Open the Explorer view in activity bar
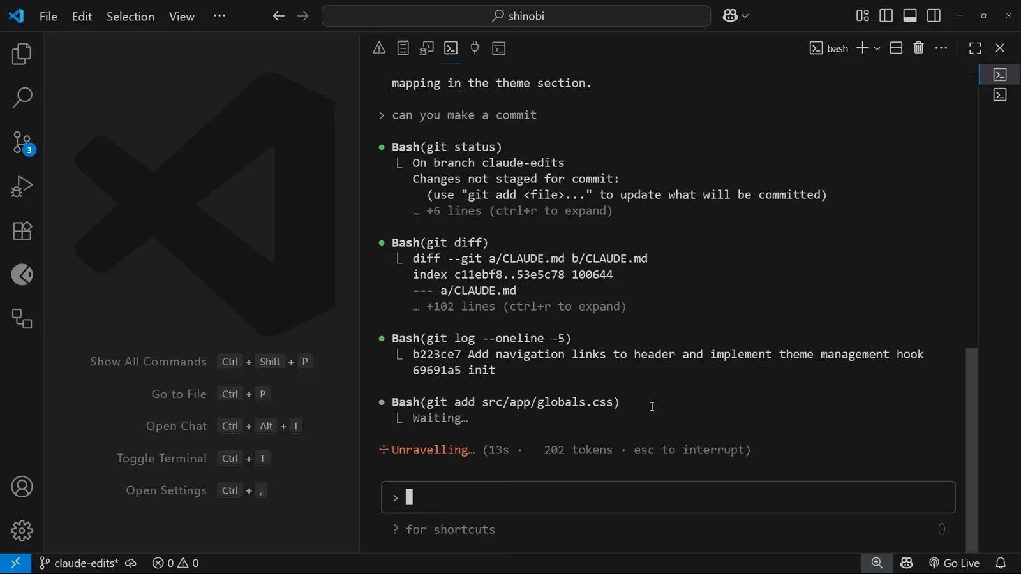This screenshot has width=1021, height=574. point(22,54)
